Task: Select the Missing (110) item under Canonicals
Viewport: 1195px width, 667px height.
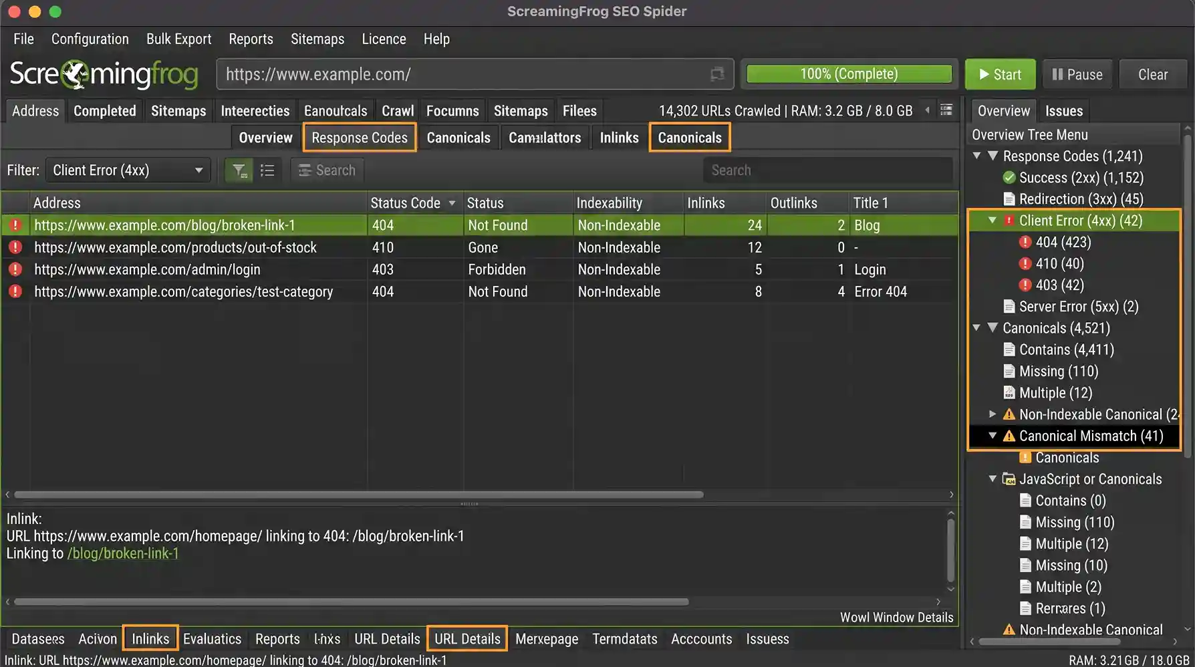Action: tap(1059, 371)
